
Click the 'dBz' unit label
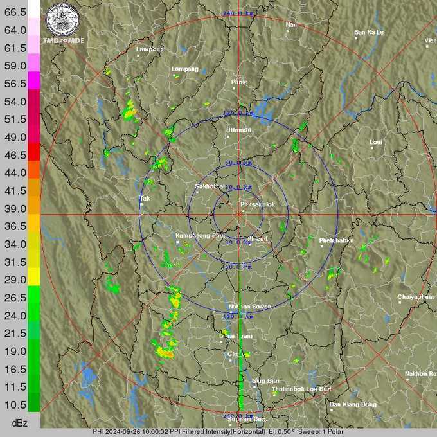point(20,423)
